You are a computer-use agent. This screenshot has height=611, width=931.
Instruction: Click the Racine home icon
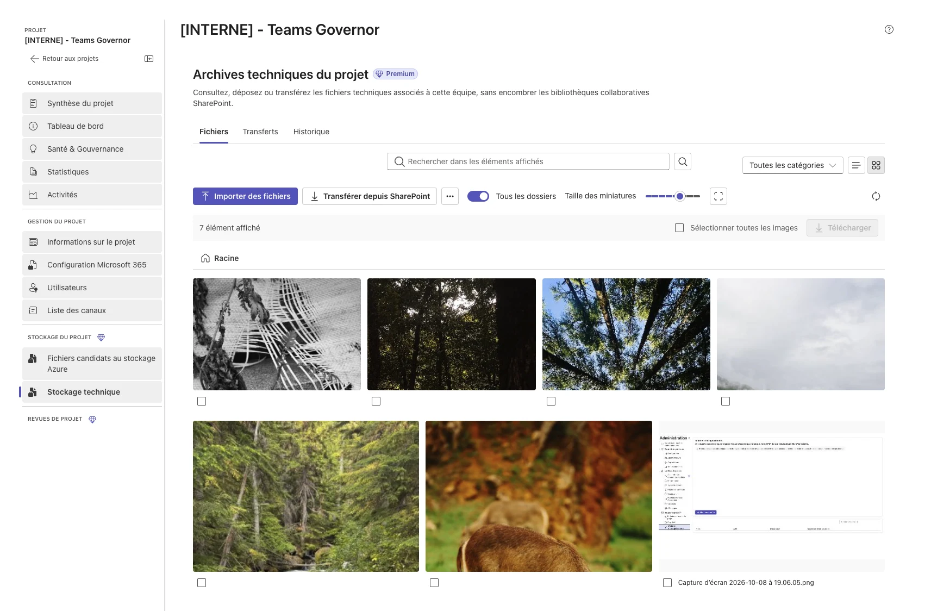point(205,258)
